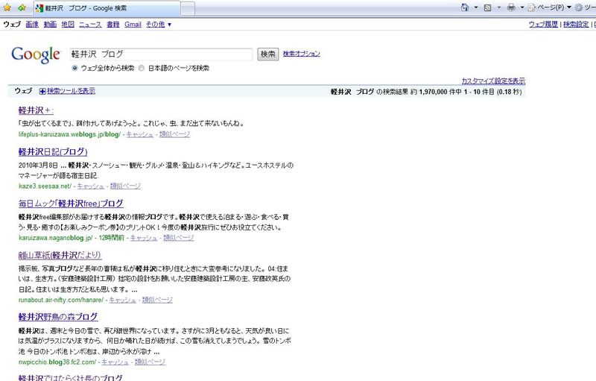Image resolution: width=596 pixels, height=381 pixels.
Task: Open a new blank tab
Action: pyautogui.click(x=188, y=8)
